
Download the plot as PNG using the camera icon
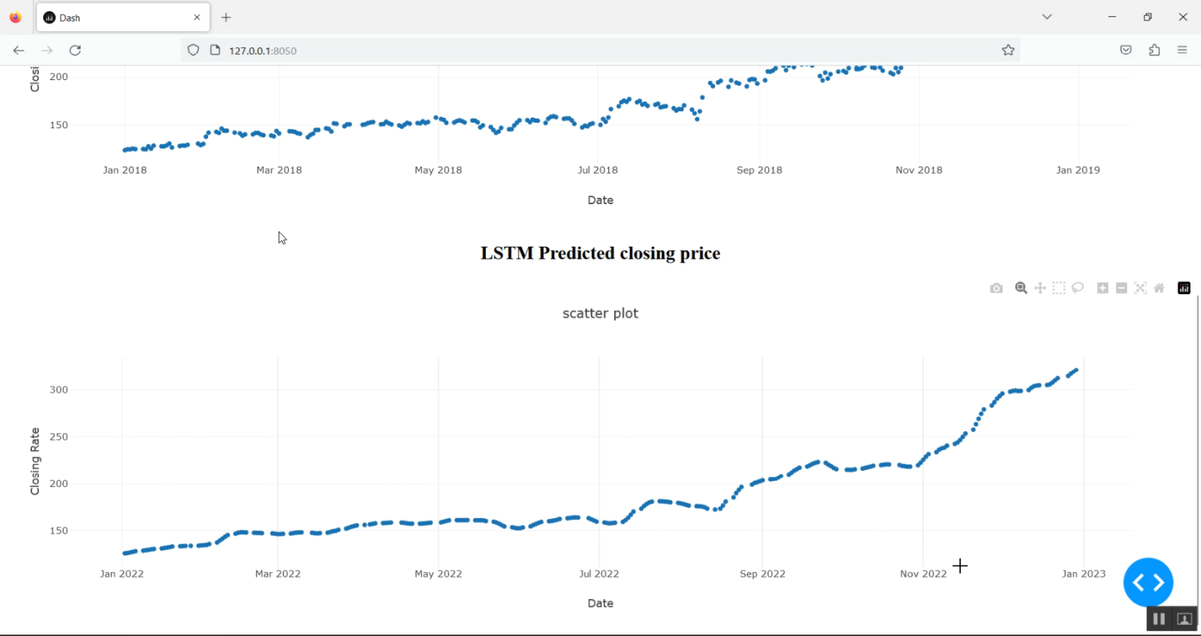tap(996, 288)
